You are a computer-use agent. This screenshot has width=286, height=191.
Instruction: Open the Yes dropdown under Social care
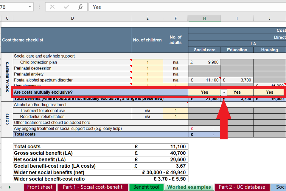coord(224,93)
